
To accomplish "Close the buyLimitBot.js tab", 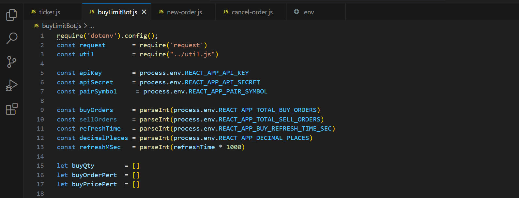I will (144, 12).
